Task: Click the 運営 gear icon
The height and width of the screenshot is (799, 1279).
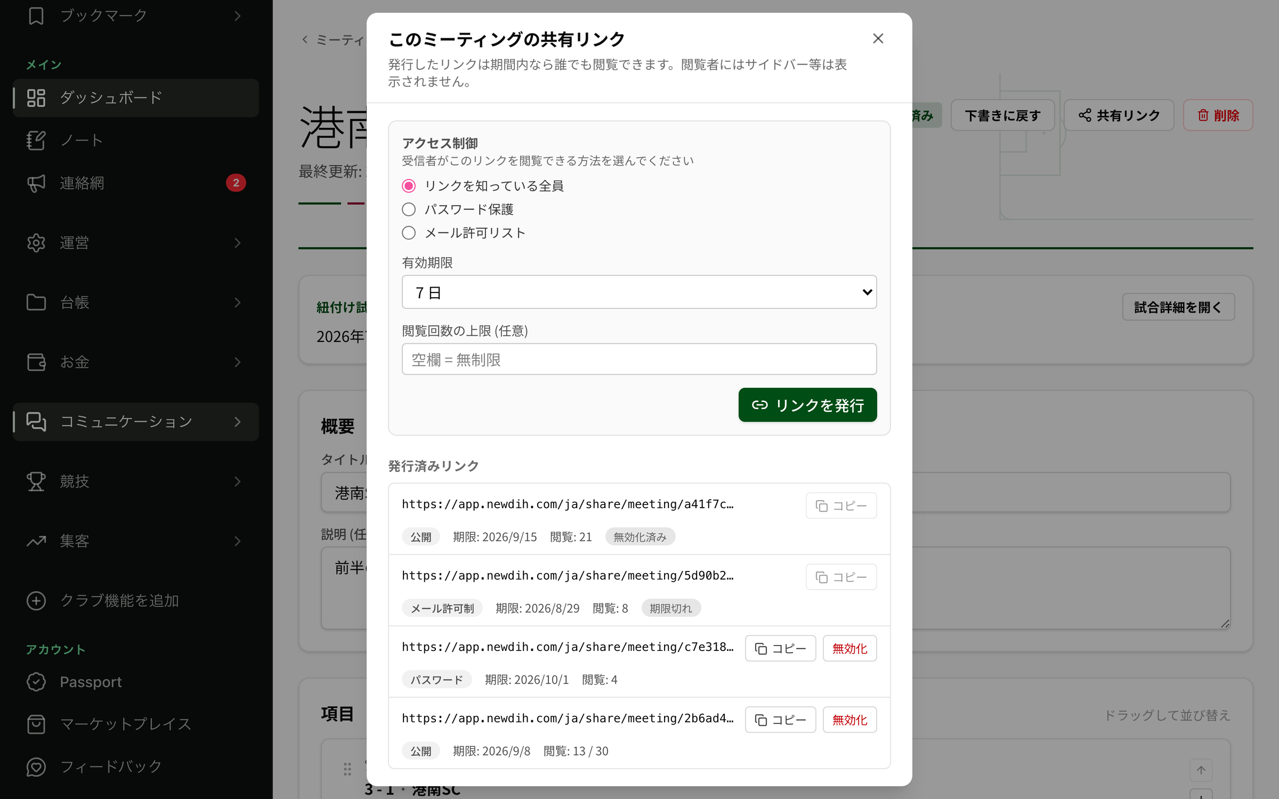Action: point(36,243)
